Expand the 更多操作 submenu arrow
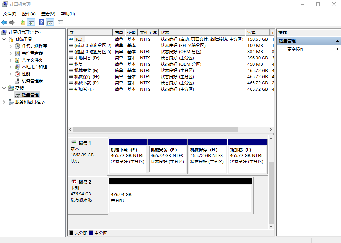 point(337,49)
